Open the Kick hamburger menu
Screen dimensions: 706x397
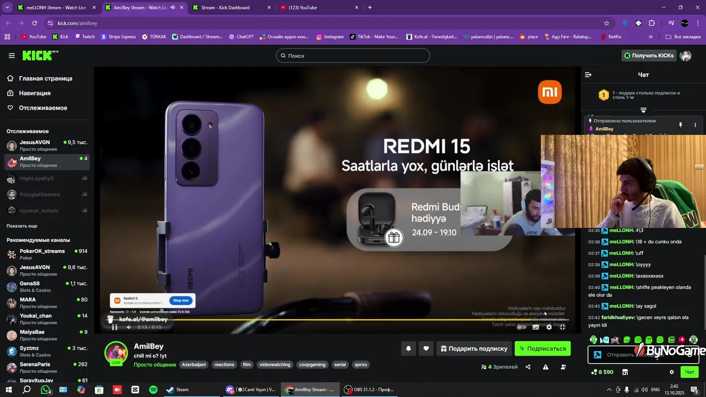12,56
